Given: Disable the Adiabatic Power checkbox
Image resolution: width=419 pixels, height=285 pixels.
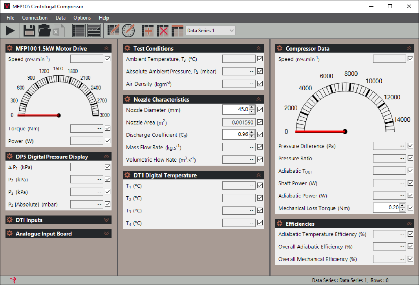Looking at the screenshot, I should (x=410, y=195).
